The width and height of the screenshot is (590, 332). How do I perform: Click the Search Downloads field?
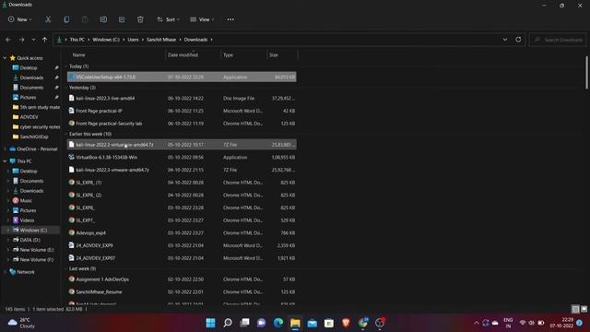click(558, 40)
